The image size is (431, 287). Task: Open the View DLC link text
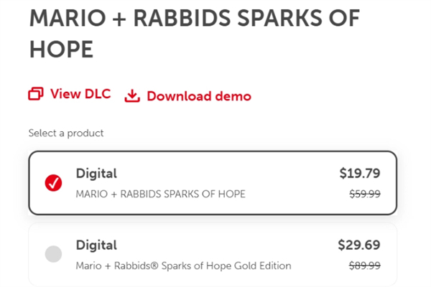[x=80, y=94]
